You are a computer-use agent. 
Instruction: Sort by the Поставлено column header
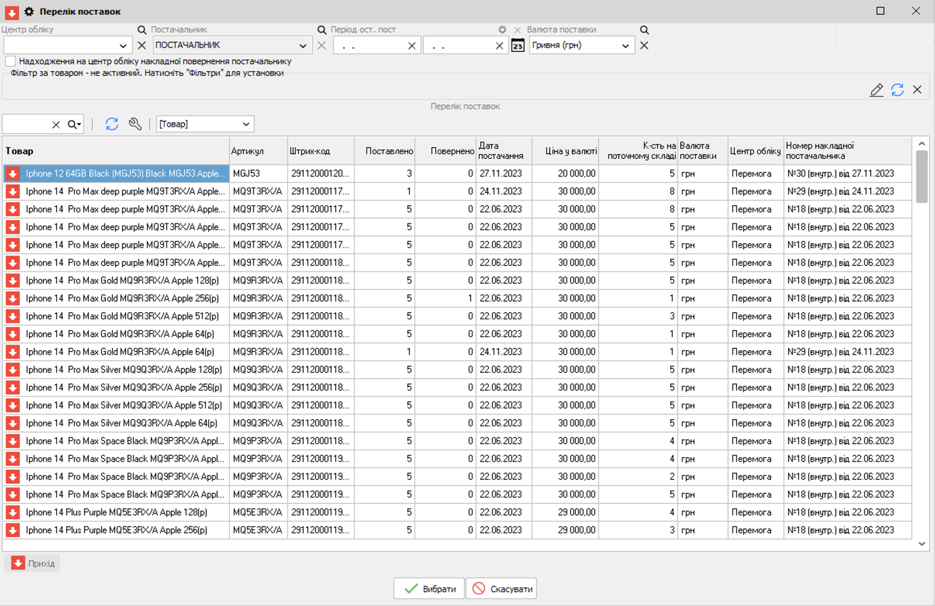pos(389,151)
